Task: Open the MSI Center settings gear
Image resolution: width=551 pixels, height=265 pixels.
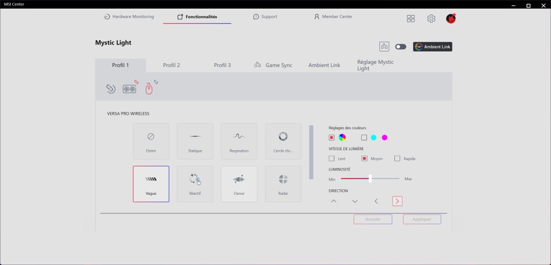Action: pyautogui.click(x=431, y=19)
